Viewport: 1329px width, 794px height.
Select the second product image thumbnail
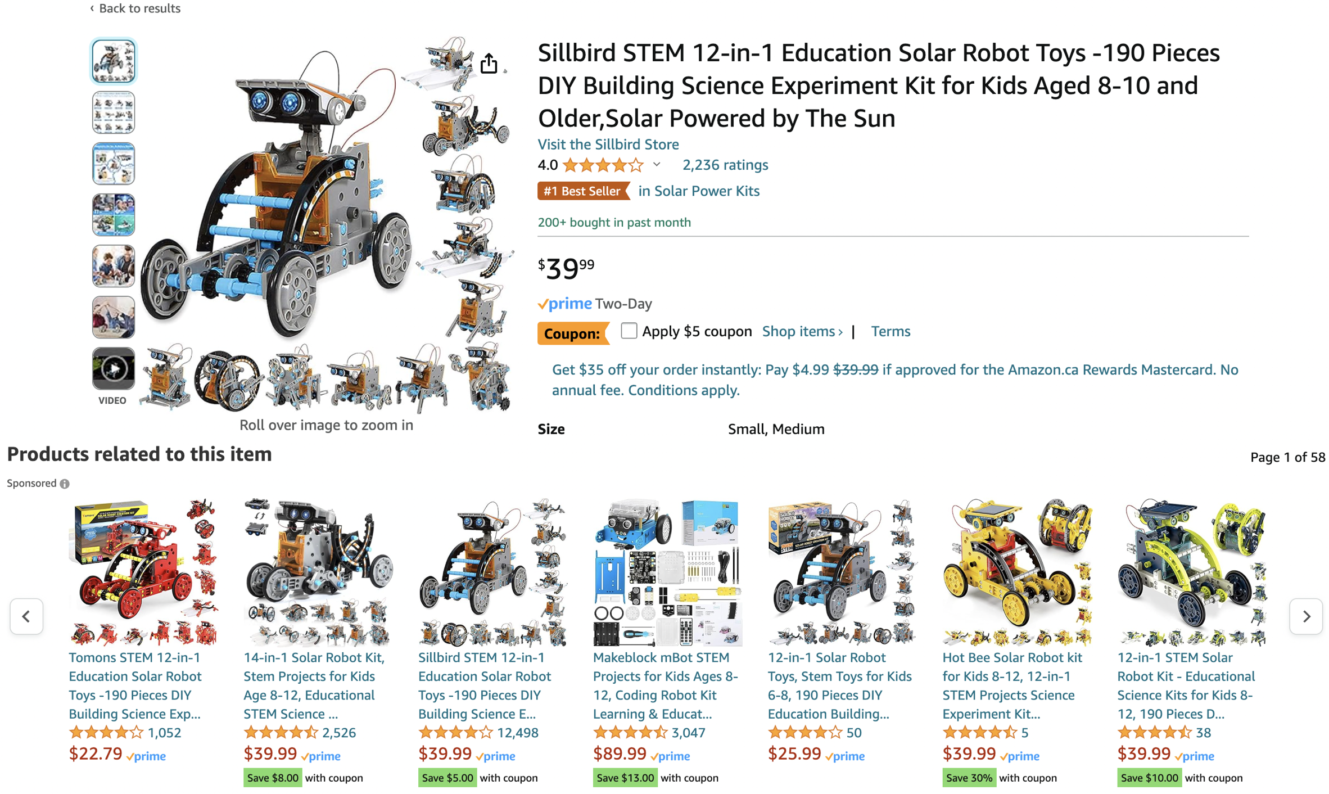(114, 112)
